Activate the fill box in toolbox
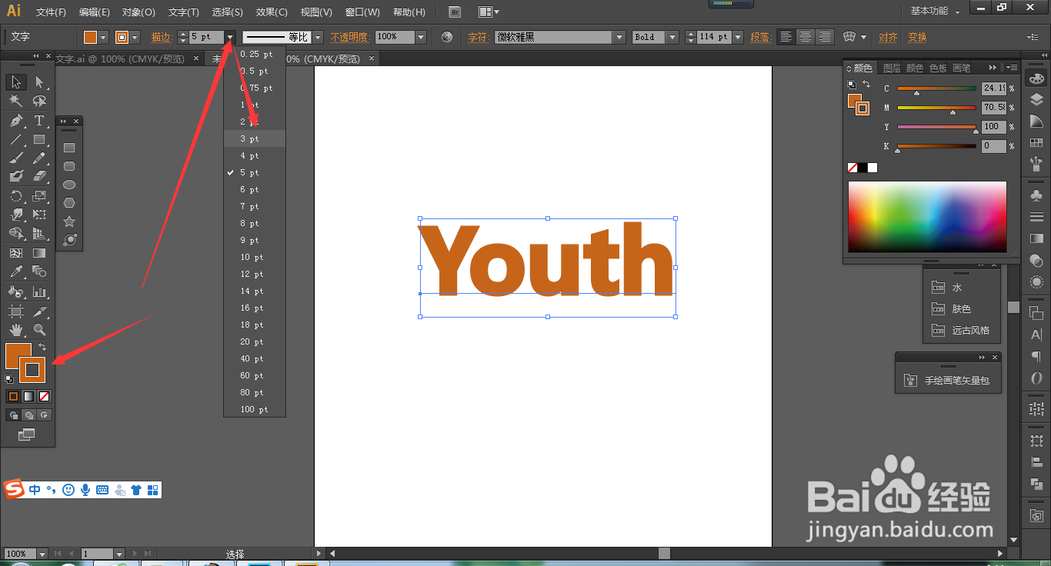Screen dimensions: 1051x566 (13, 351)
